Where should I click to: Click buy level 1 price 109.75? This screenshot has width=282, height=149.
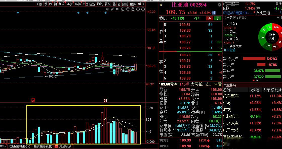pos(185,55)
